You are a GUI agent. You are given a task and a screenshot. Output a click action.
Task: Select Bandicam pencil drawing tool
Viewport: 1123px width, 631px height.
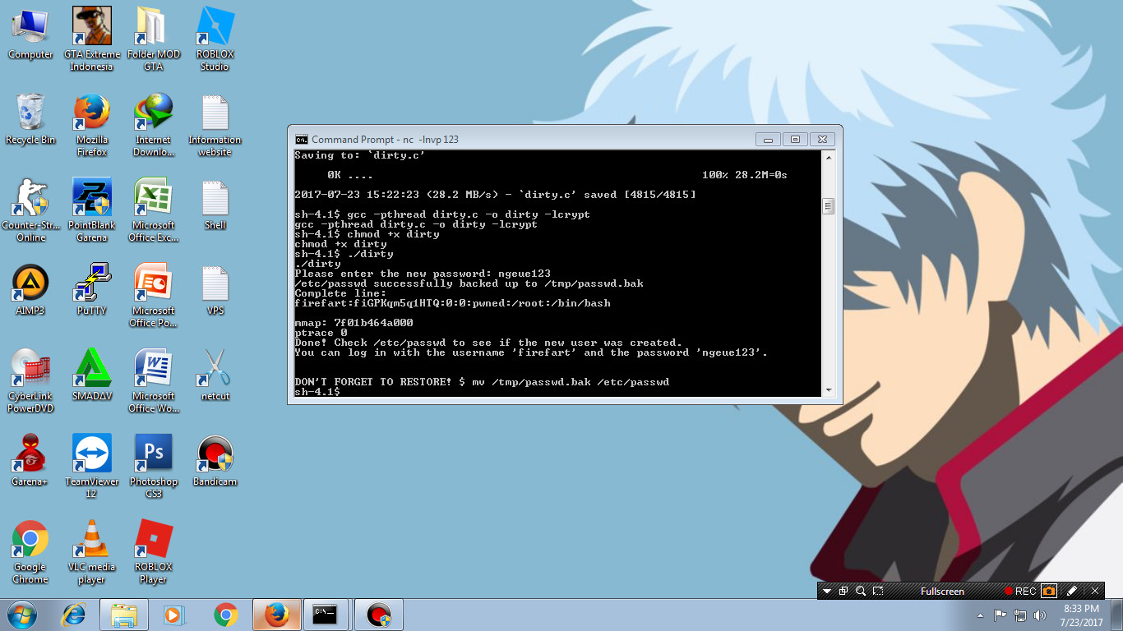click(1071, 592)
